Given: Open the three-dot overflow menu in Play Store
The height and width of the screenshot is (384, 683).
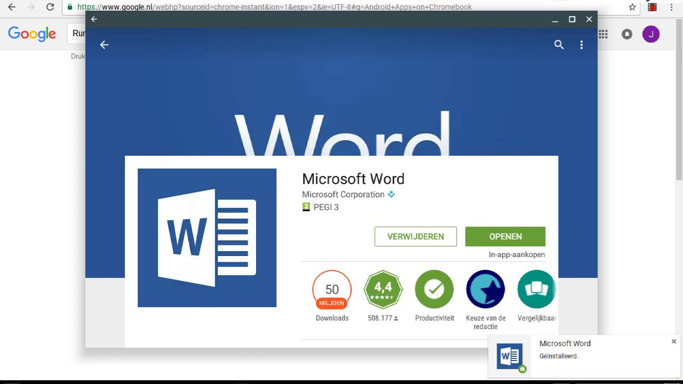Looking at the screenshot, I should [582, 45].
